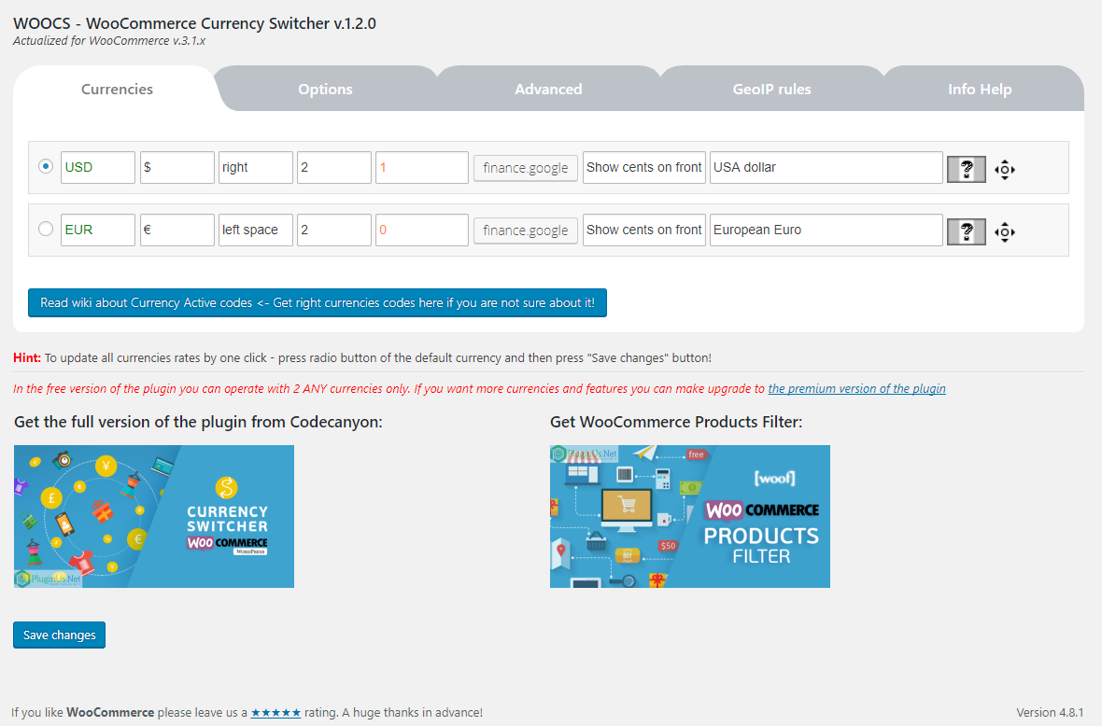The image size is (1102, 726).
Task: Edit the EUR currency code field
Action: pyautogui.click(x=98, y=230)
